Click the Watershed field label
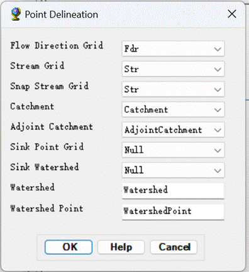Viewport: 249px width, 272px height. coord(33,187)
